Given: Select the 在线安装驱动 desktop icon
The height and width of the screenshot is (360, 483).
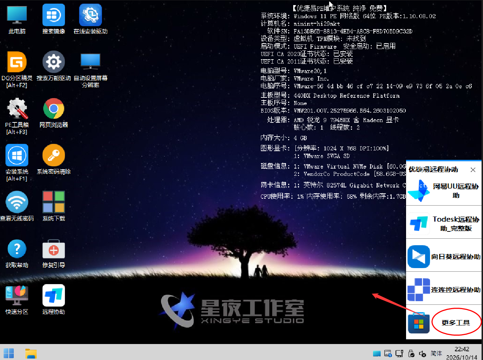Looking at the screenshot, I should 90,19.
